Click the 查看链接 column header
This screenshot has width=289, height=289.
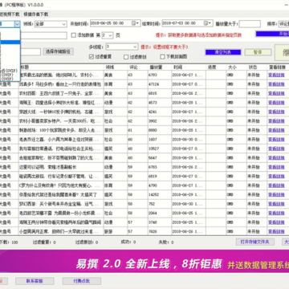[x=278, y=67]
